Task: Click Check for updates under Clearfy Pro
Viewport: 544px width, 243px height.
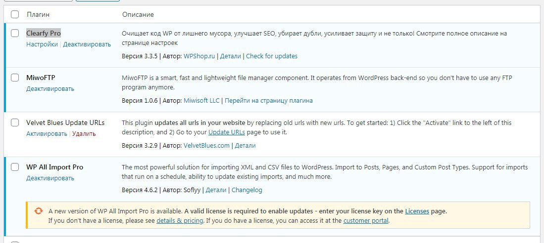Action: 272,56
